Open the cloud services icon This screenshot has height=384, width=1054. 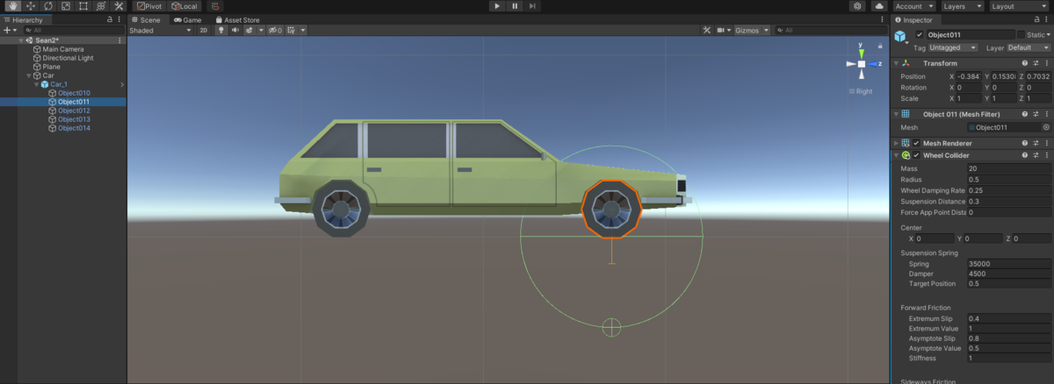880,6
